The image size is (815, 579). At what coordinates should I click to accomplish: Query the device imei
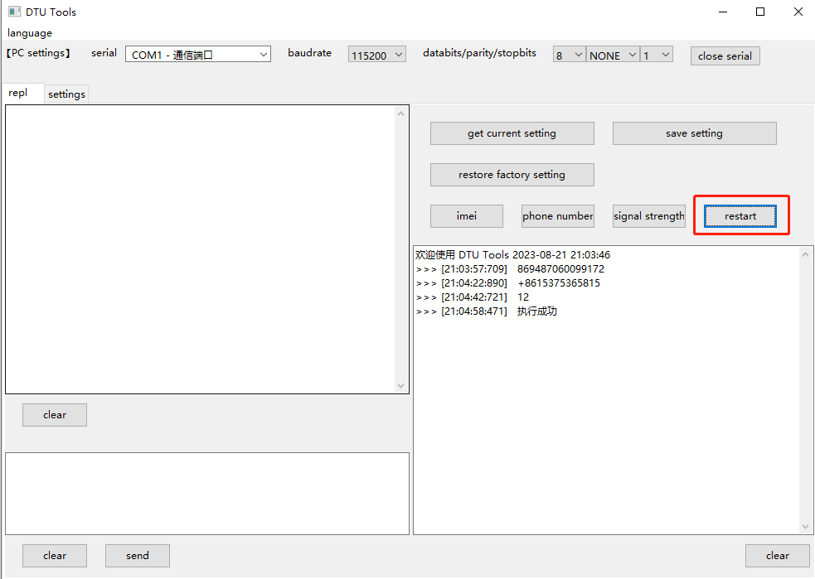[x=466, y=215]
